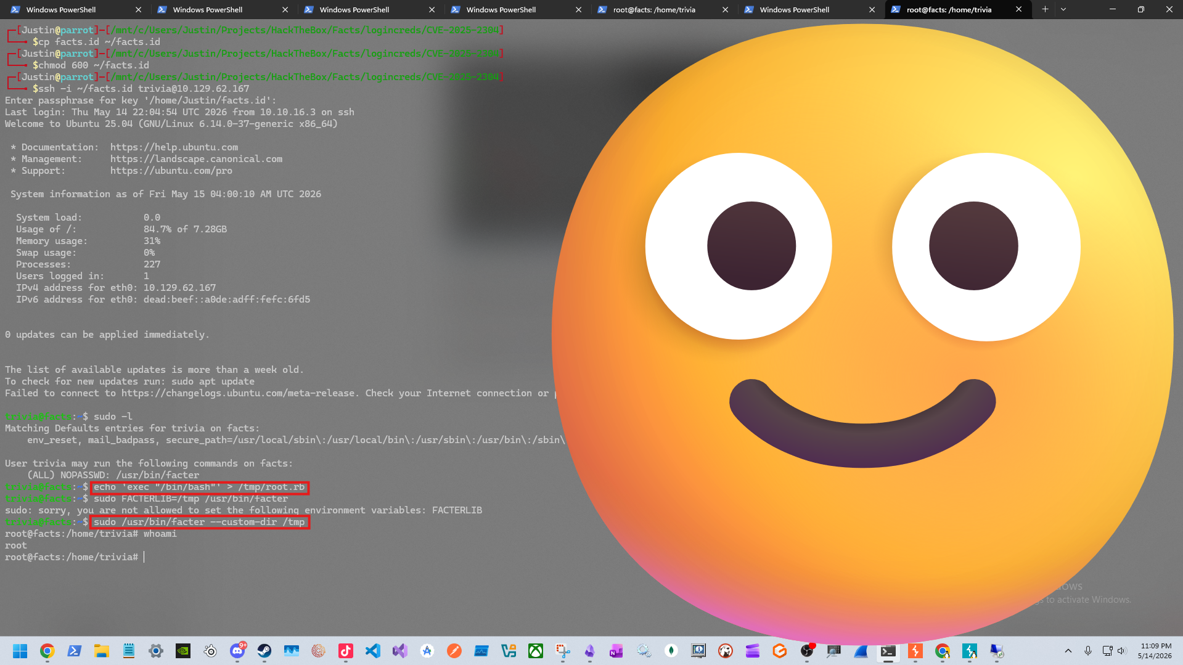Screen dimensions: 1183x665
Task: Open Windows Settings gear in taskbar
Action: [x=156, y=651]
